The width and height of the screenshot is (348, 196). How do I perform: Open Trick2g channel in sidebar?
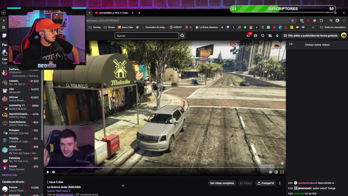click(21, 140)
